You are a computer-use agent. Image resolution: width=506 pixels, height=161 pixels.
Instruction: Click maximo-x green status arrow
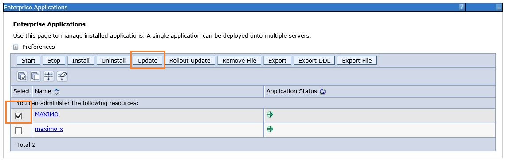pyautogui.click(x=270, y=129)
